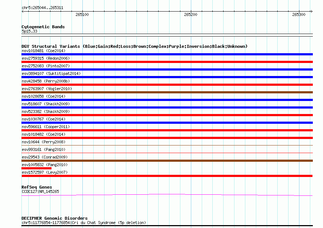Click nsv518607 (Shaikh2009) variant label
The image size is (323, 228).
pos(46,104)
